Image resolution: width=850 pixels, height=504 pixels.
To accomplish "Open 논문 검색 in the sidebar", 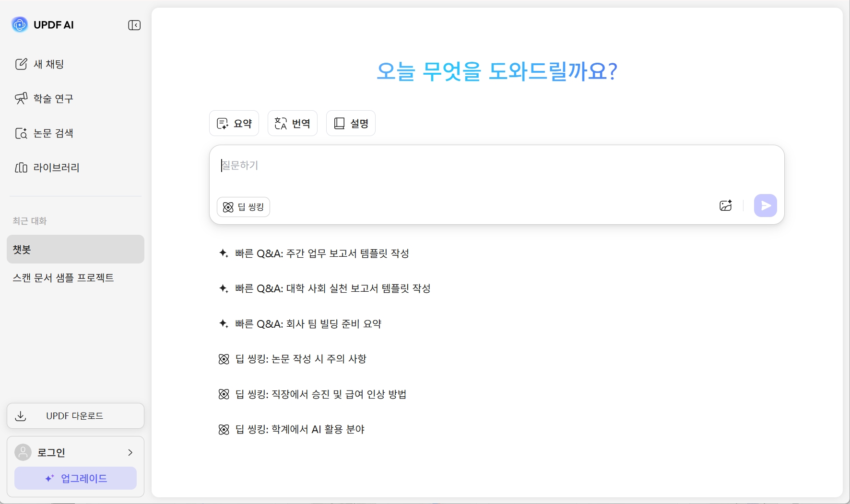I will pos(44,133).
